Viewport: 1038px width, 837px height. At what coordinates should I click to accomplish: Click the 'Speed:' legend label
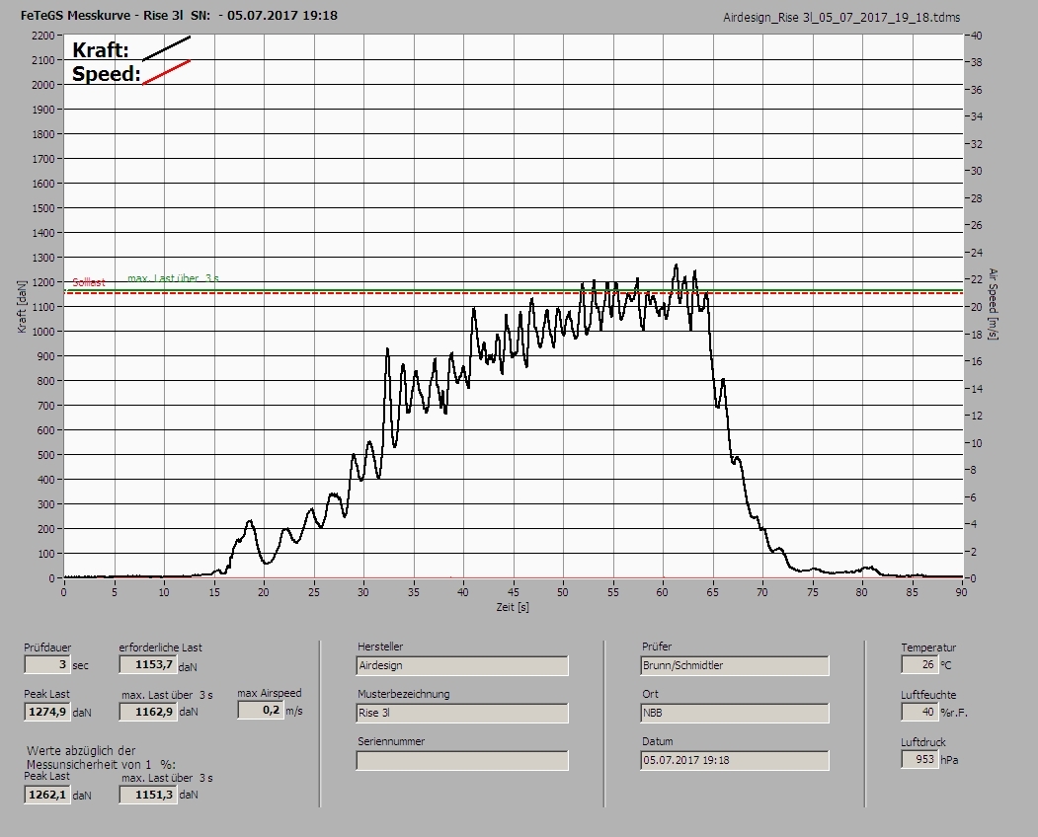click(x=106, y=73)
